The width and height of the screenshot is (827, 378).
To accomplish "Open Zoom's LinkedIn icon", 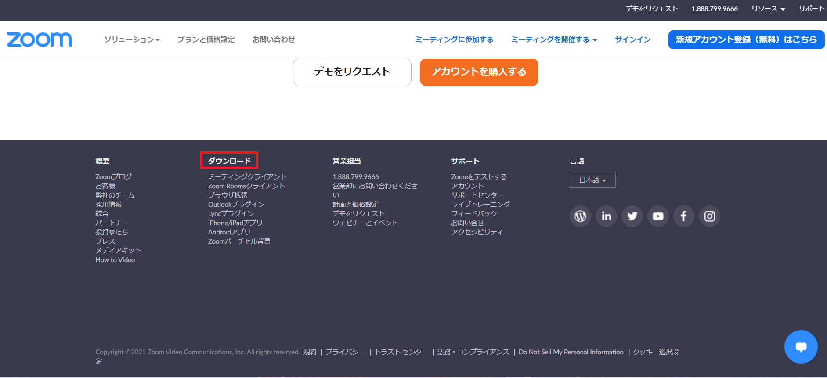I will [x=606, y=216].
